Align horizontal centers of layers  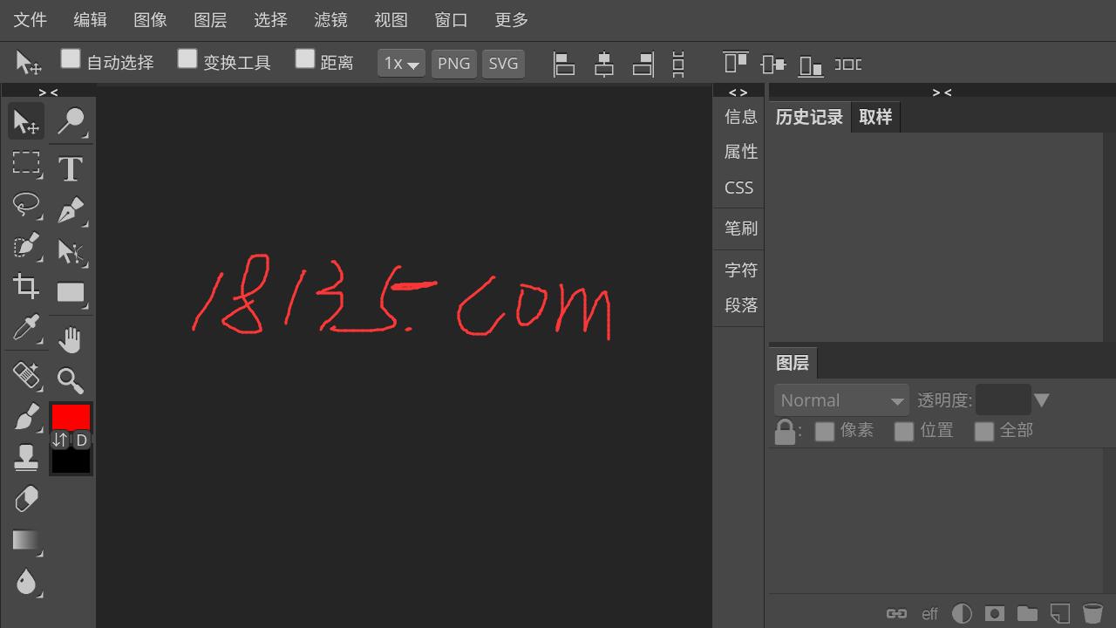pos(603,64)
